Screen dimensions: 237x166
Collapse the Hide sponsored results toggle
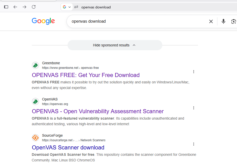click(x=115, y=45)
